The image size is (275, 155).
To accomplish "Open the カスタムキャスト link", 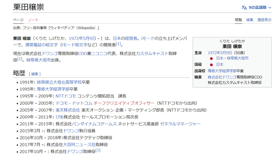I will tap(152, 53).
